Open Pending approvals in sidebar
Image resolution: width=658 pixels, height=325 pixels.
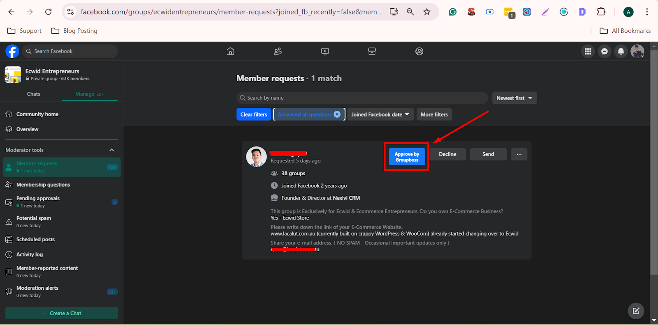[x=62, y=202]
